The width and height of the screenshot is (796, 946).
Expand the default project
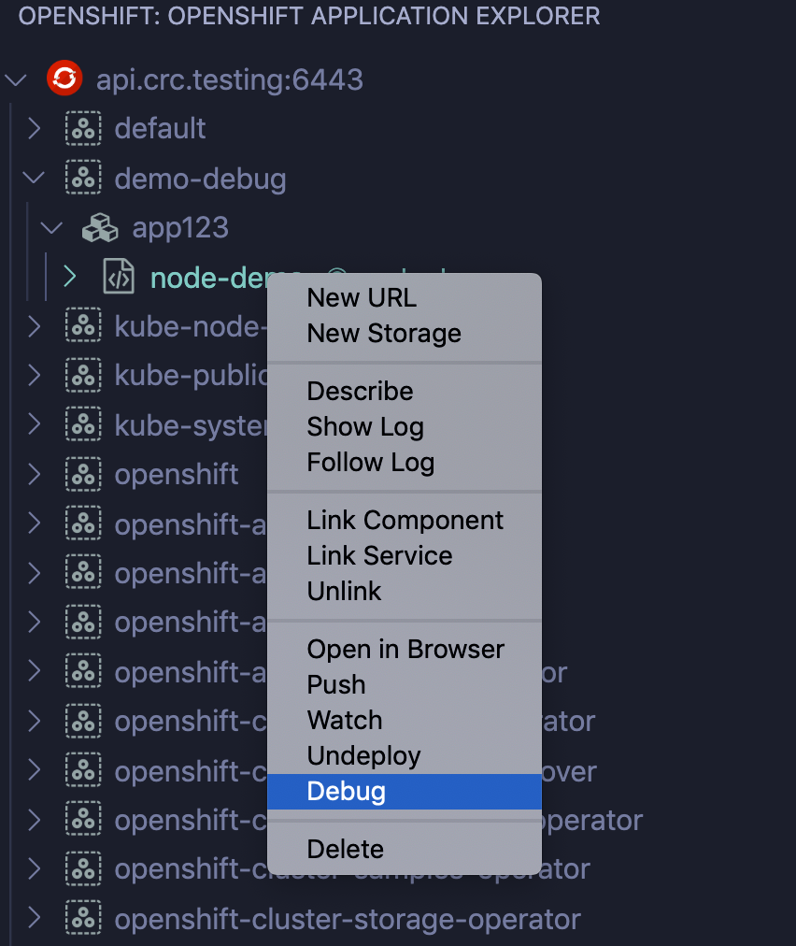(35, 129)
